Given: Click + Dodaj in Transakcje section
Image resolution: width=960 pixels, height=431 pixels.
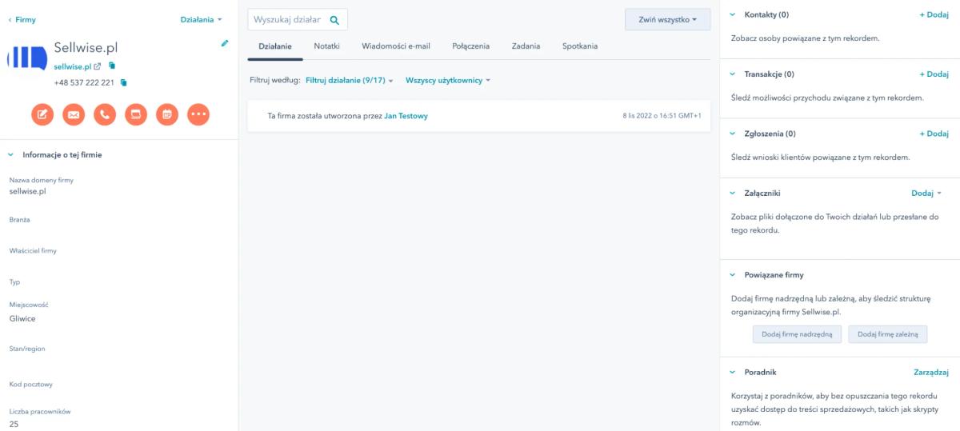Looking at the screenshot, I should pyautogui.click(x=933, y=74).
